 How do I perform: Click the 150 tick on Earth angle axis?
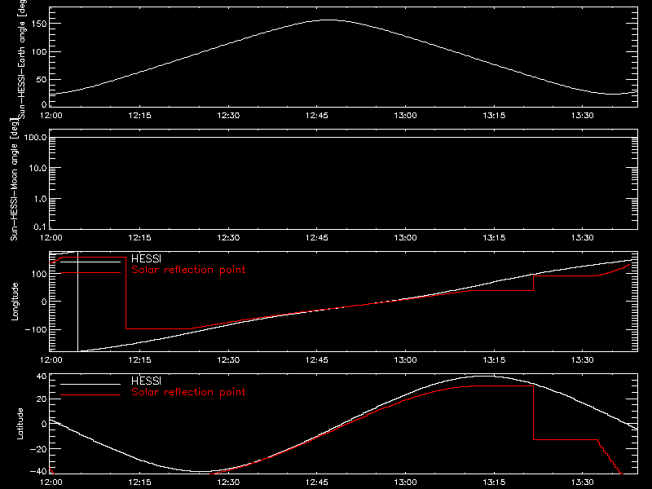click(x=40, y=24)
